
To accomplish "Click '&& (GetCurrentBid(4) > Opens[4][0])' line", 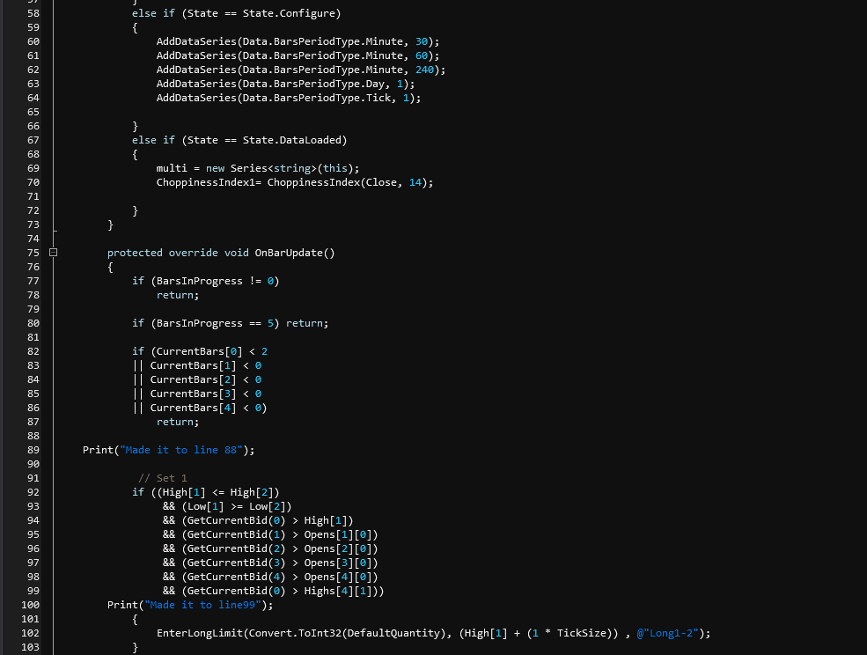I will click(x=270, y=577).
